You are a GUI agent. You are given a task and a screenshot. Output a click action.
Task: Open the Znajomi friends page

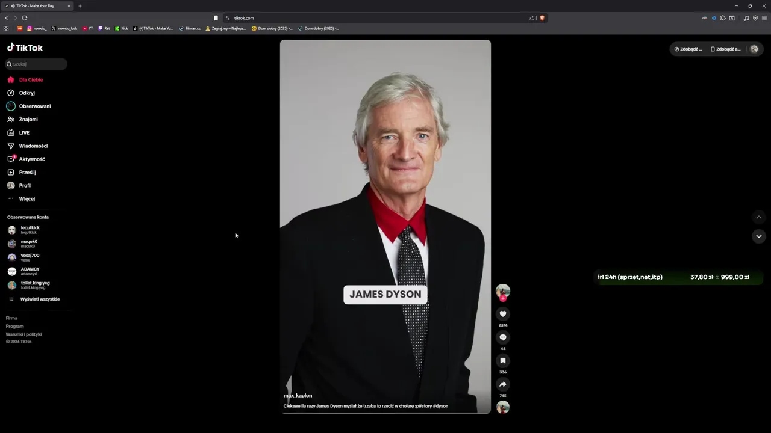coord(22,119)
